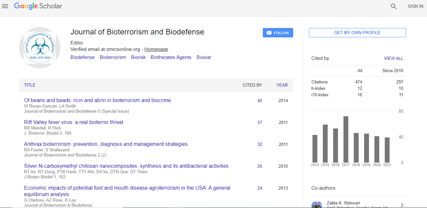Sort articles by Year column header

pos(282,85)
